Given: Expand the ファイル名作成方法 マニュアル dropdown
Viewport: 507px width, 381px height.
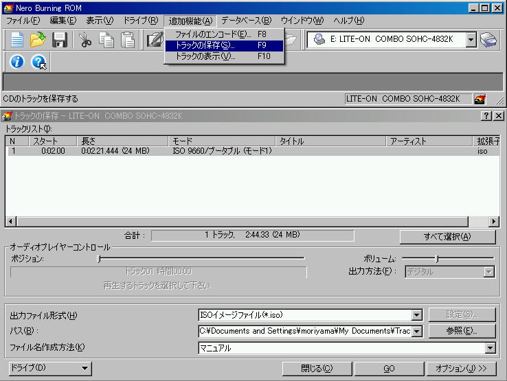Looking at the screenshot, I should click(490, 348).
